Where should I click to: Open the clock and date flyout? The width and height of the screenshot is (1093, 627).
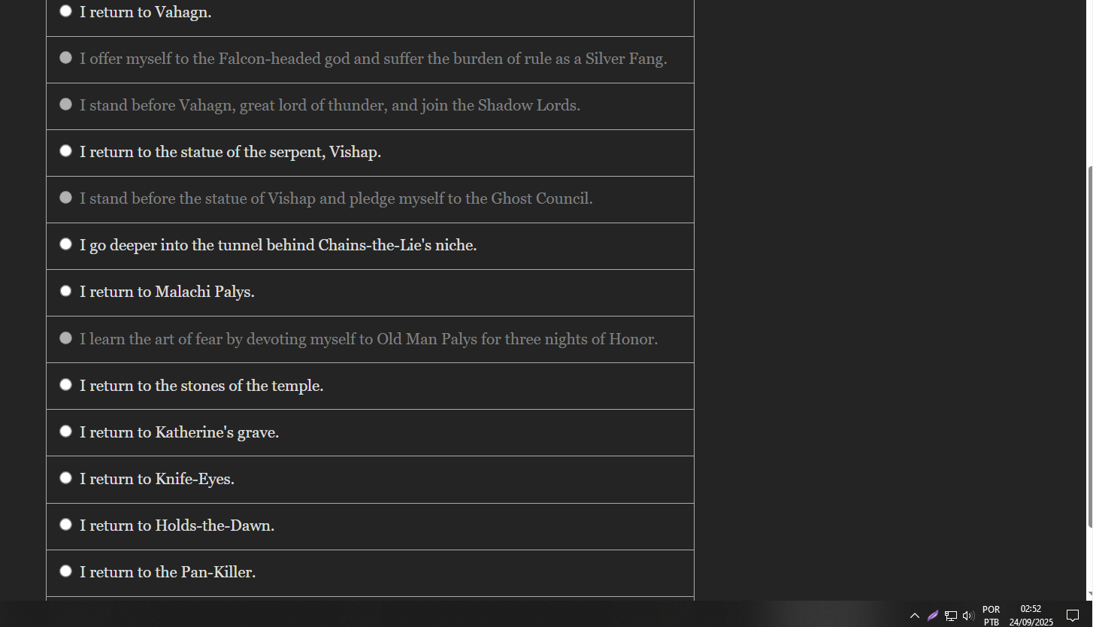(x=1031, y=616)
